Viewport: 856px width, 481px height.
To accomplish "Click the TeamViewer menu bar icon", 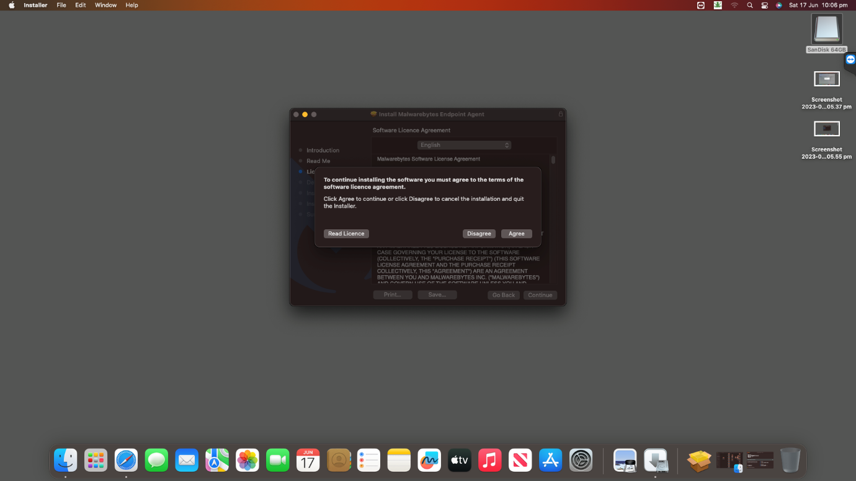I will point(701,5).
